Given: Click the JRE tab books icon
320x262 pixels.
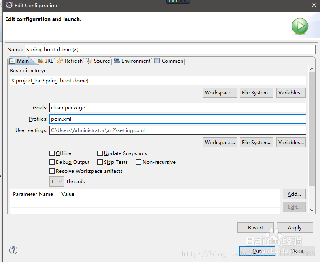Looking at the screenshot, I should coord(40,61).
